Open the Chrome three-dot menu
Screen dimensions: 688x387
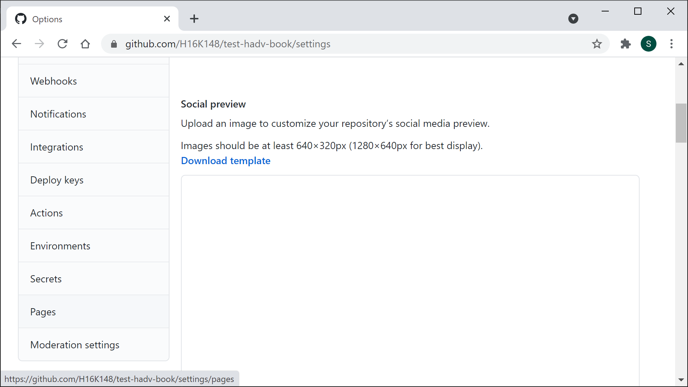pyautogui.click(x=671, y=44)
